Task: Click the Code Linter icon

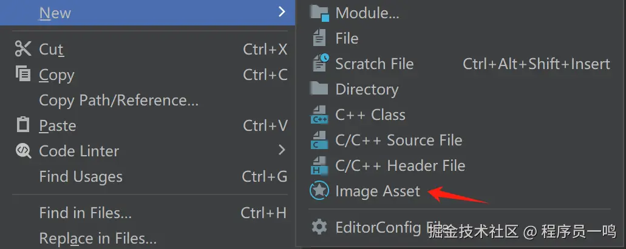Action: 23,151
